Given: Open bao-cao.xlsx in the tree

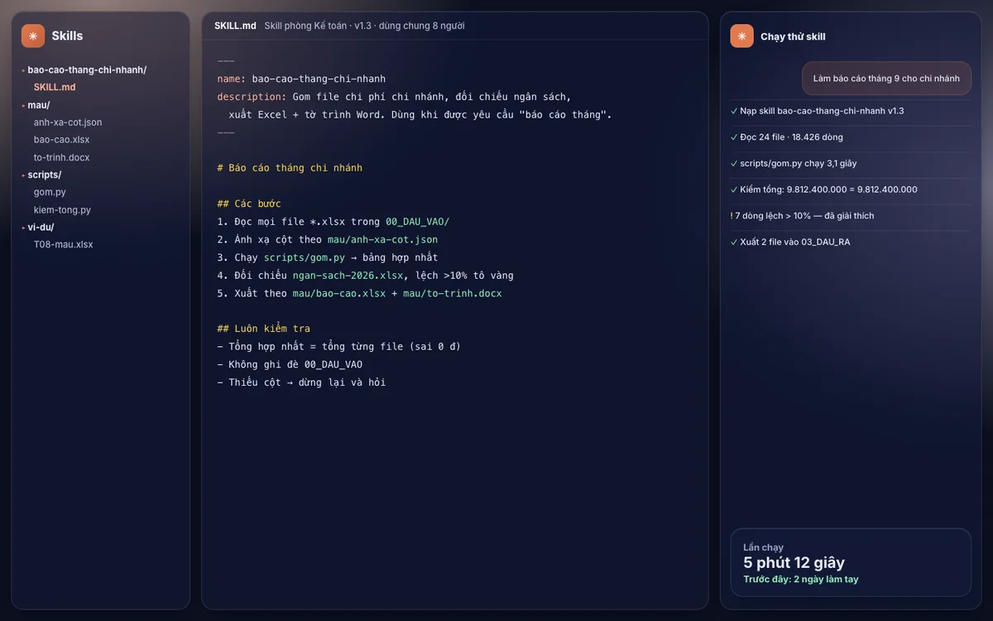Looking at the screenshot, I should (62, 140).
